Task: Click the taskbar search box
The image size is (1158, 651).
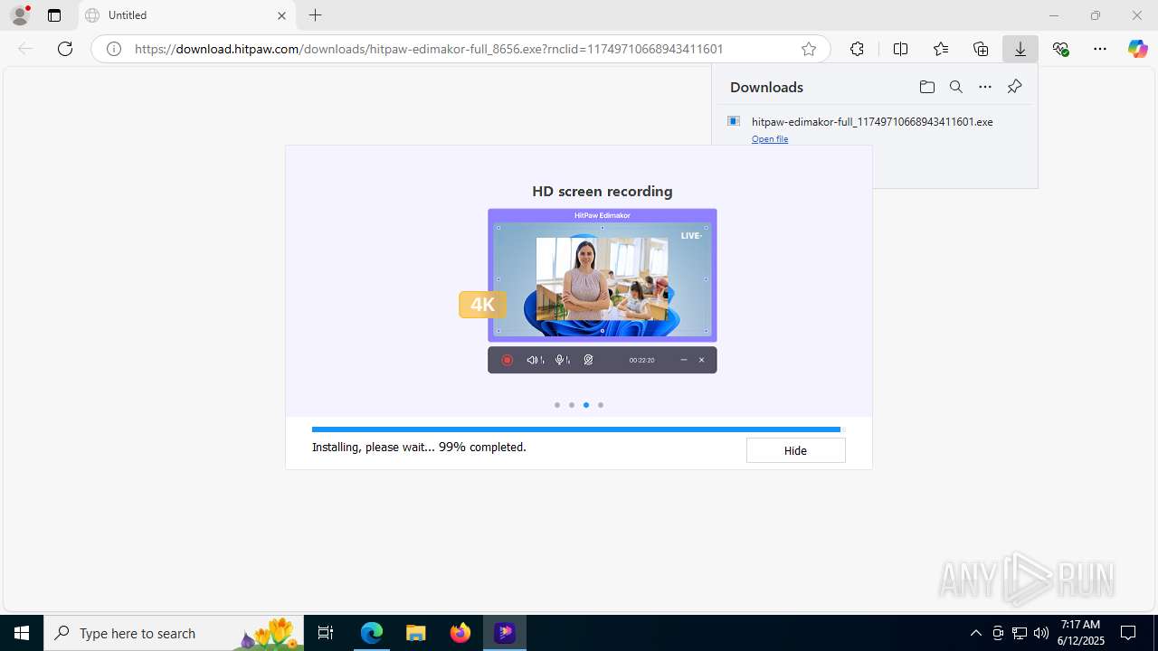Action: 174,633
